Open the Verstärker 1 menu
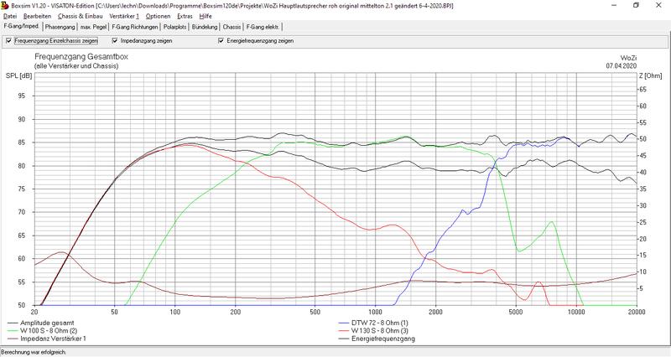Image resolution: width=671 pixels, height=357 pixels. [x=124, y=16]
